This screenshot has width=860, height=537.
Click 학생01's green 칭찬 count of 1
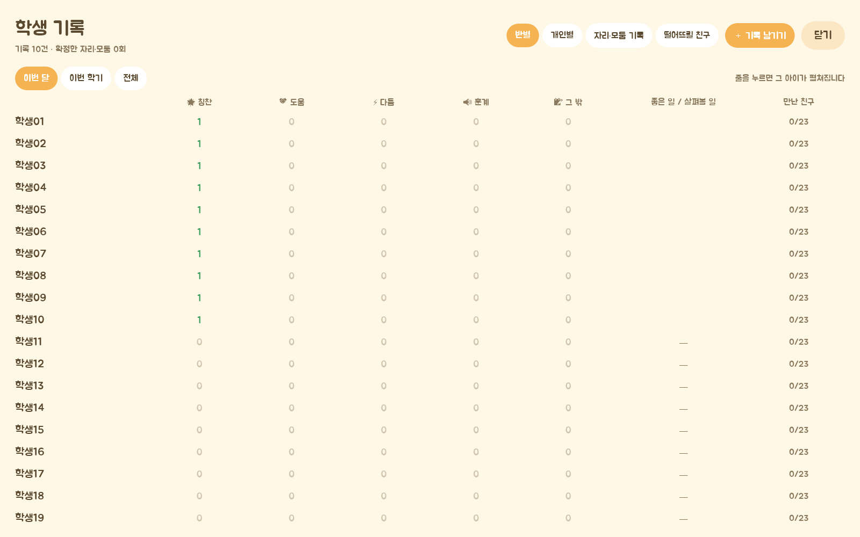(199, 122)
